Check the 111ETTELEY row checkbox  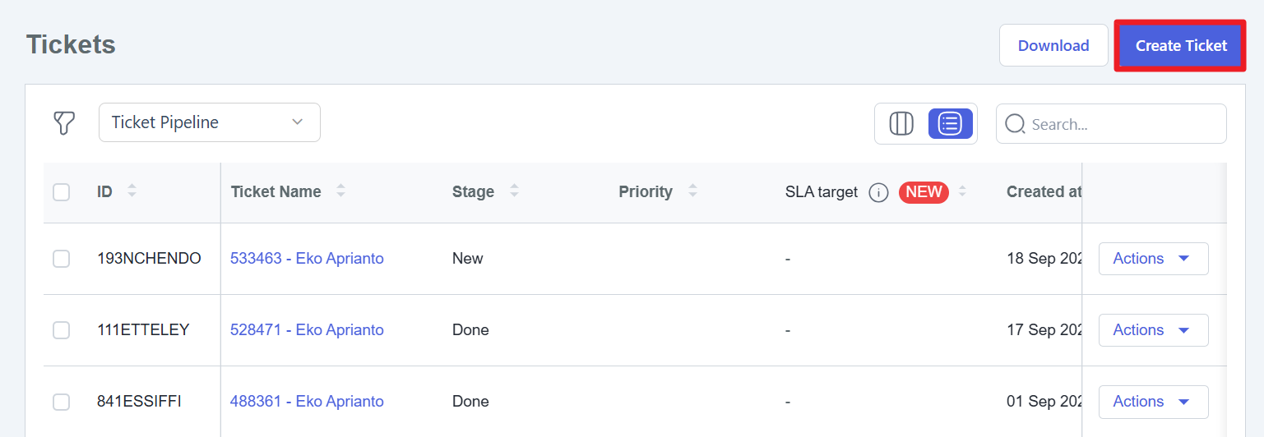[62, 330]
